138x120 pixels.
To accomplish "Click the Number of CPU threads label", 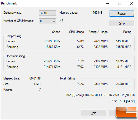I will pyautogui.click(x=18, y=21).
